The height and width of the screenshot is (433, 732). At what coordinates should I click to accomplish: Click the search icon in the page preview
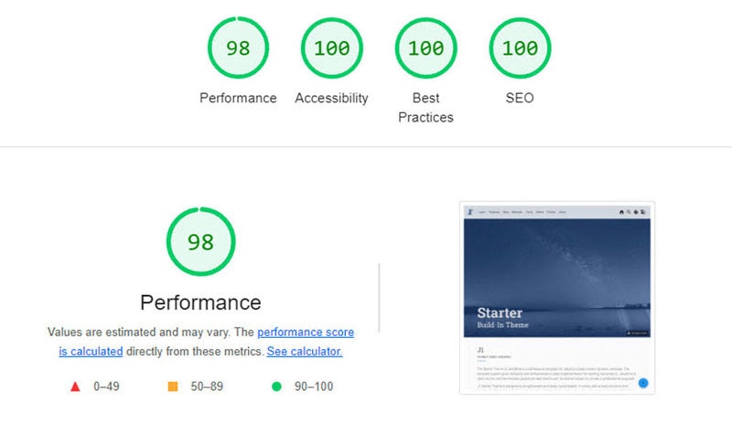[x=629, y=212]
